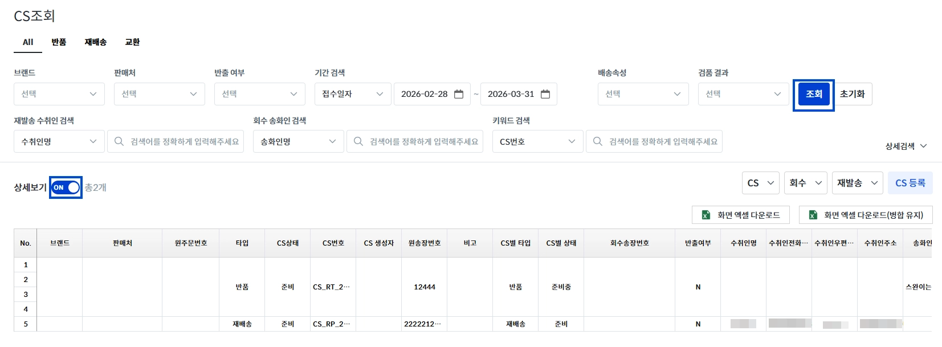The height and width of the screenshot is (347, 942).
Task: Click the magnifier icon in 키워드 검색 field
Action: [x=598, y=141]
